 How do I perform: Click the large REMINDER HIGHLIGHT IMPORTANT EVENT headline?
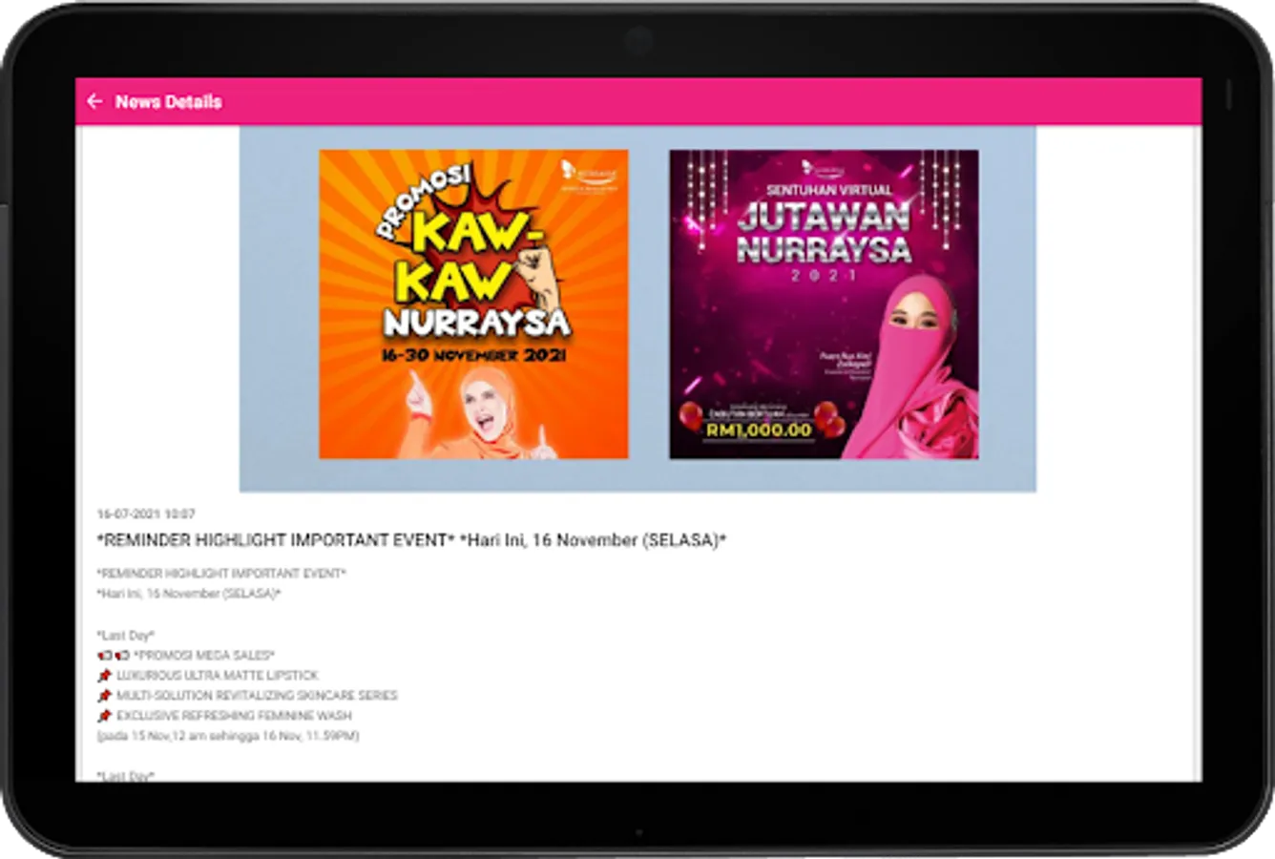(411, 540)
